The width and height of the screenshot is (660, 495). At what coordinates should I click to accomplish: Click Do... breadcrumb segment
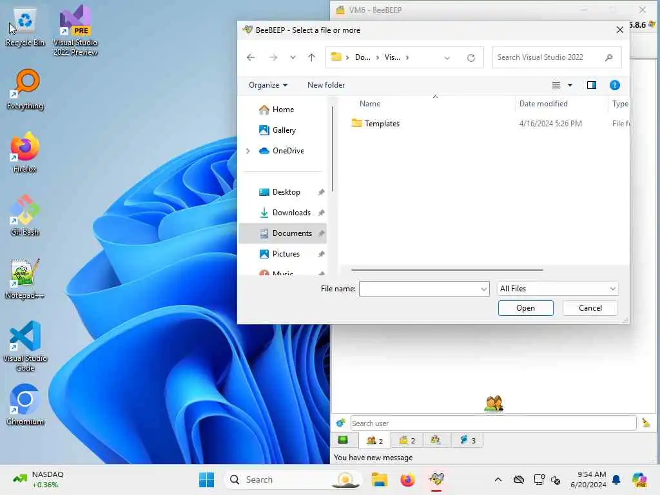point(362,57)
